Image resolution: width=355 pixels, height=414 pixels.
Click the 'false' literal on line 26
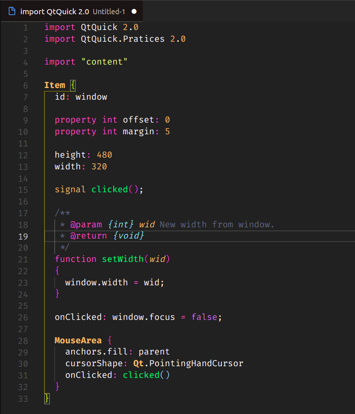(204, 317)
